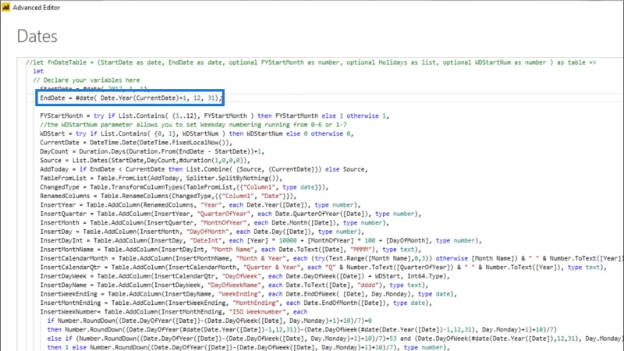
Task: Click the WDStart variable definition line
Action: [x=197, y=133]
